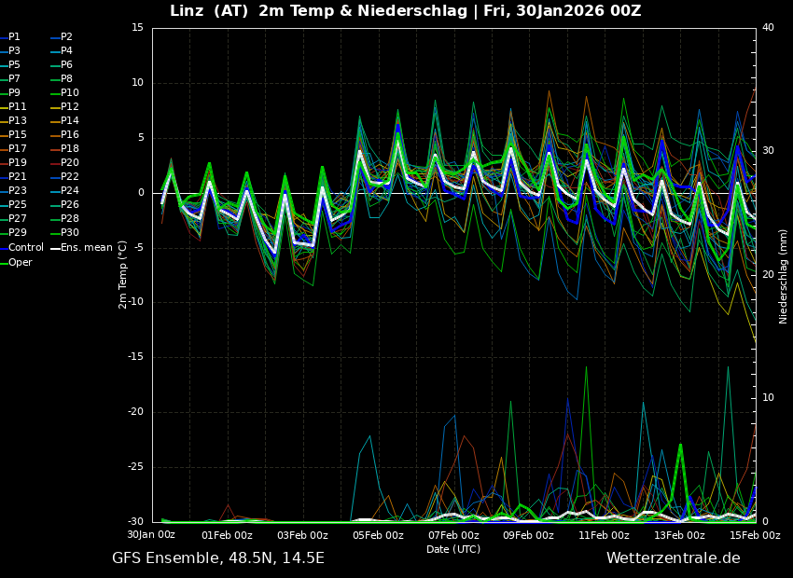
Task: Toggle the Ens. mean legend entry
Action: coord(86,248)
